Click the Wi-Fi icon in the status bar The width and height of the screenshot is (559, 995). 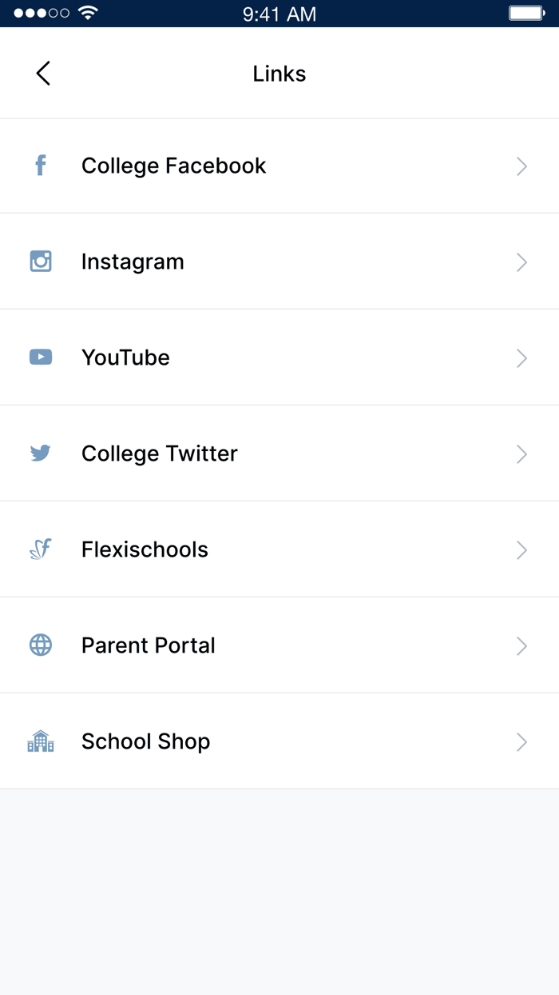[x=86, y=13]
